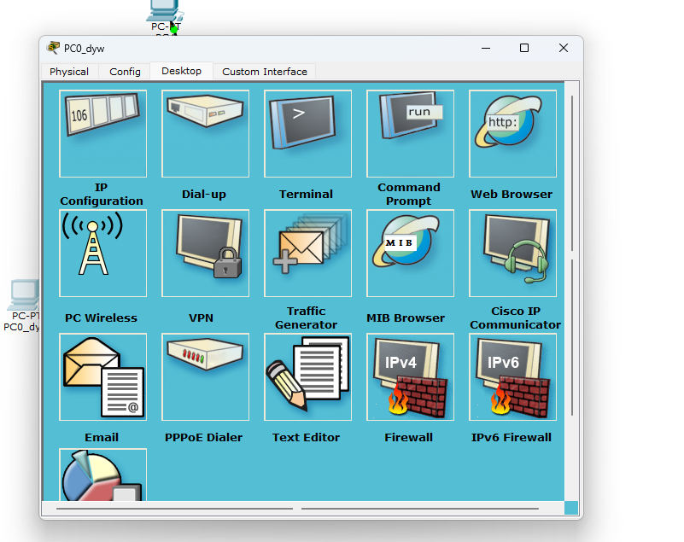The height and width of the screenshot is (542, 684).
Task: Click the "Firewall" label under IPv4 icon
Action: coord(409,437)
